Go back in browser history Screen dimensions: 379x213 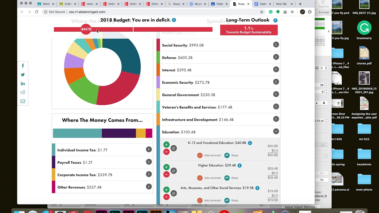(22, 12)
